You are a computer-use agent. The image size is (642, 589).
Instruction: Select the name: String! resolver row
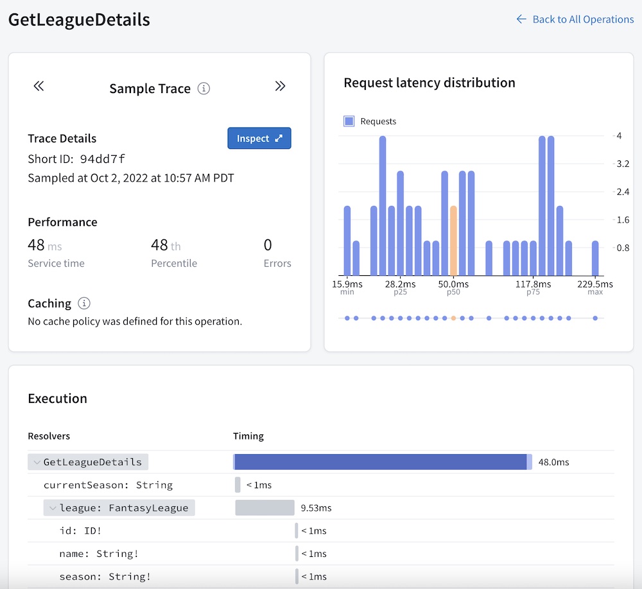pyautogui.click(x=99, y=554)
